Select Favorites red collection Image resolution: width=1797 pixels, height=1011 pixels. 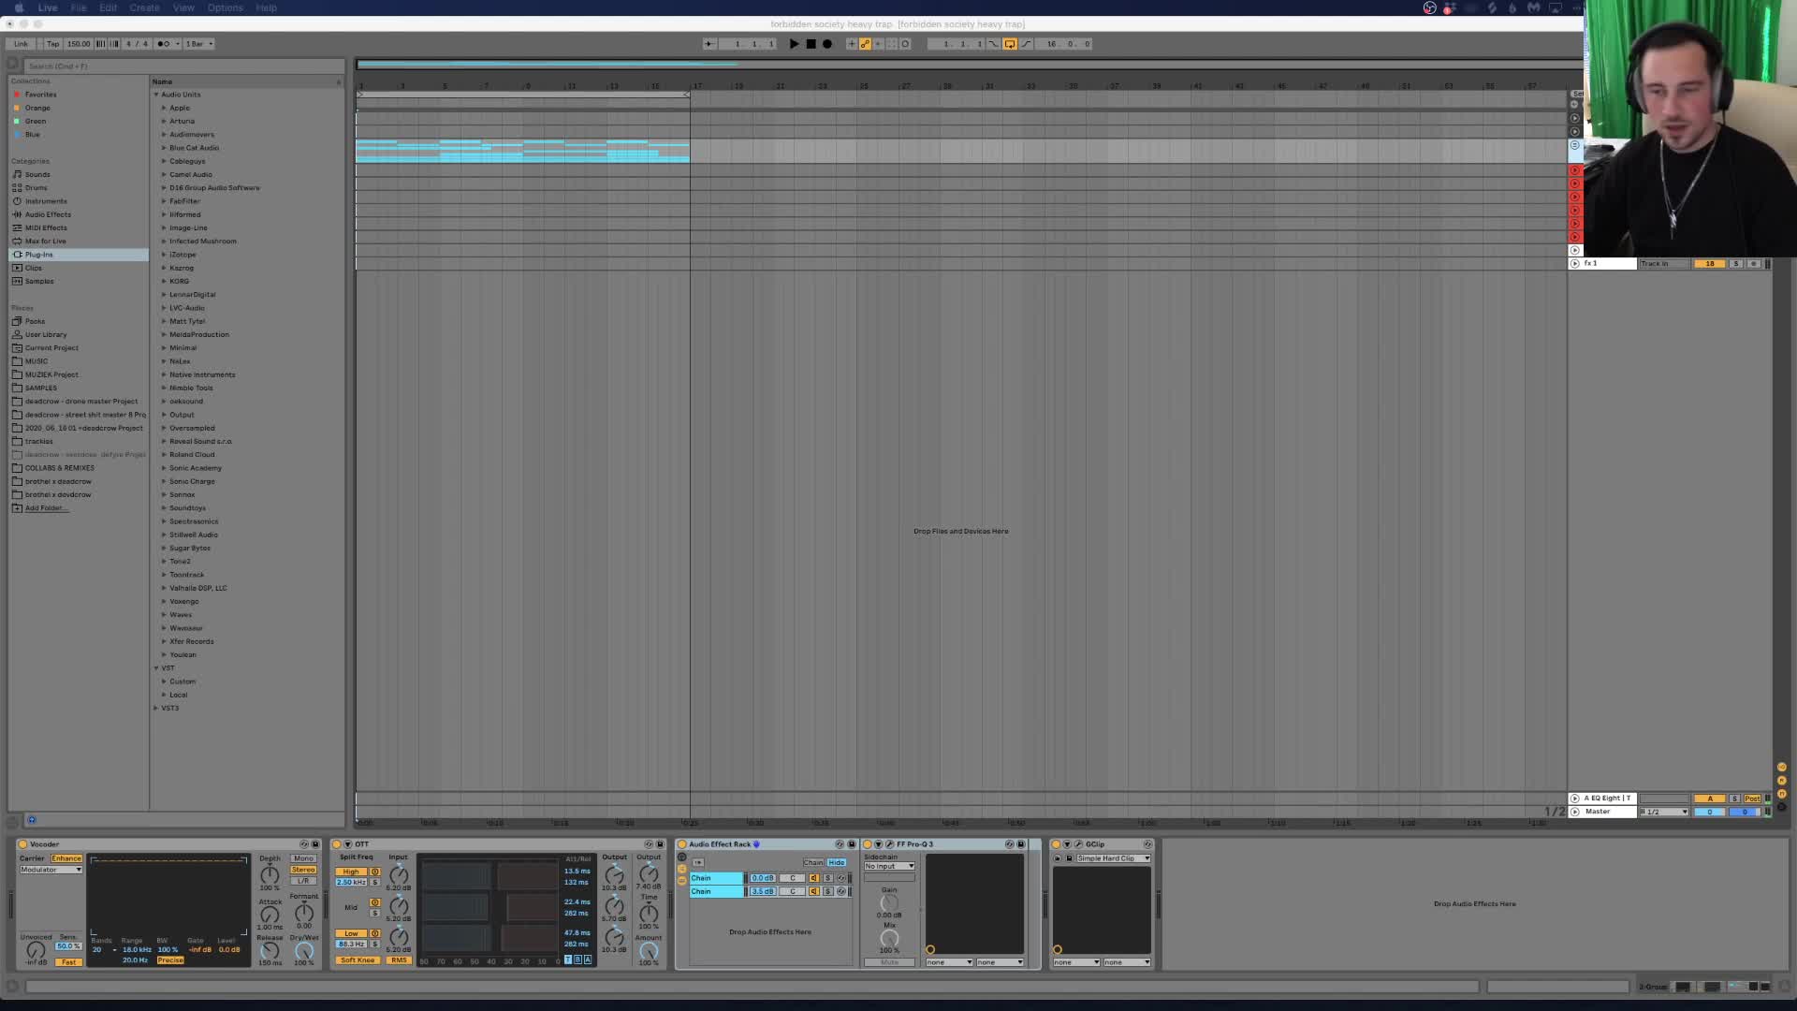point(40,95)
